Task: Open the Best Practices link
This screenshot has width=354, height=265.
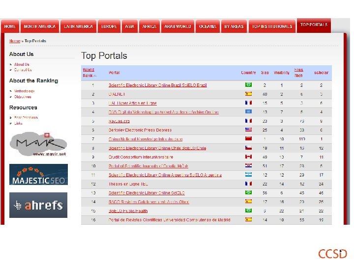Action: tap(26, 118)
